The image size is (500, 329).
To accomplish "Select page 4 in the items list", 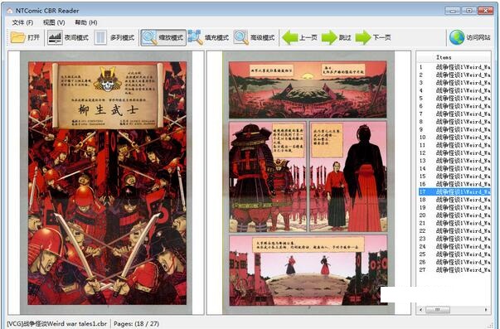I will point(454,90).
